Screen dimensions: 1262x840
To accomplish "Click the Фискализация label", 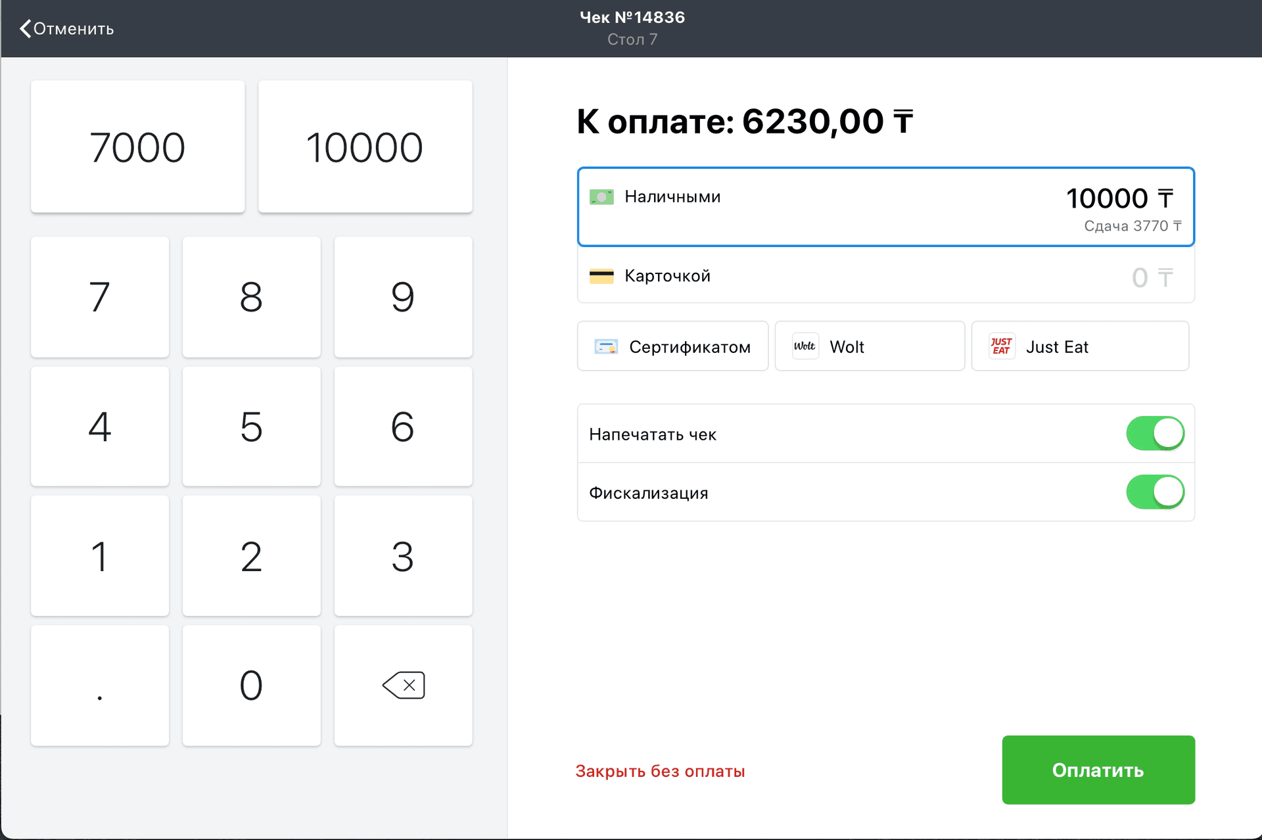I will coord(649,493).
